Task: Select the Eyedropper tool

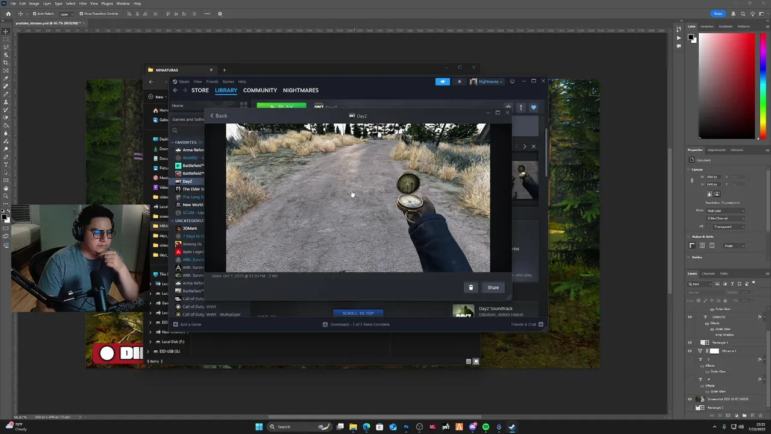Action: click(x=6, y=78)
